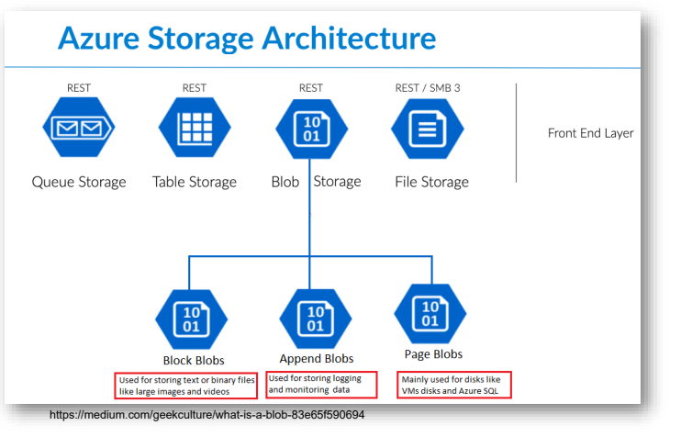This screenshot has height=448, width=681.
Task: Select the Block Blobs hexagon icon
Action: 191,319
